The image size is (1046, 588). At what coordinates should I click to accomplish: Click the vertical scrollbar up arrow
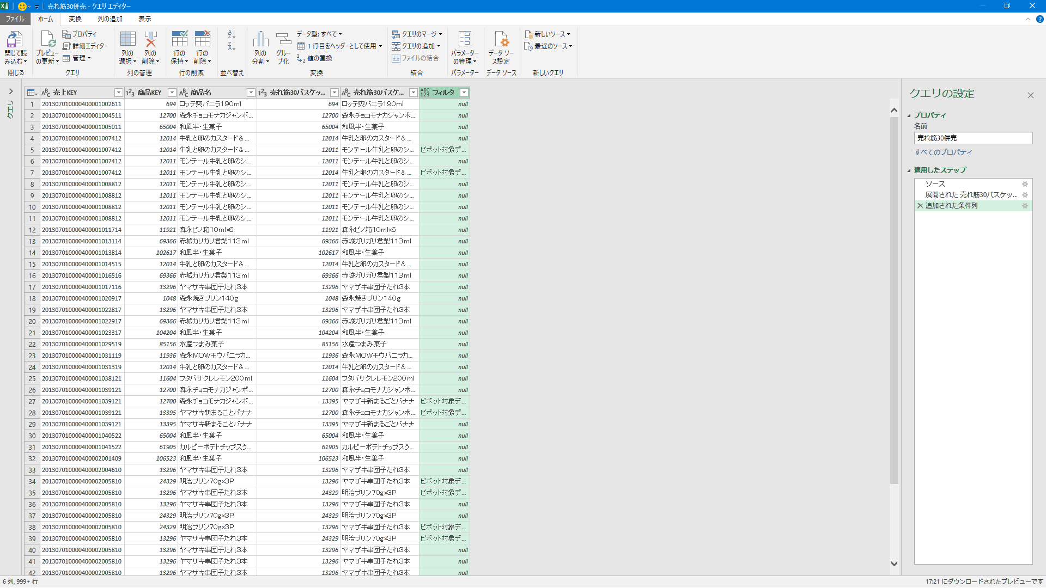(894, 110)
